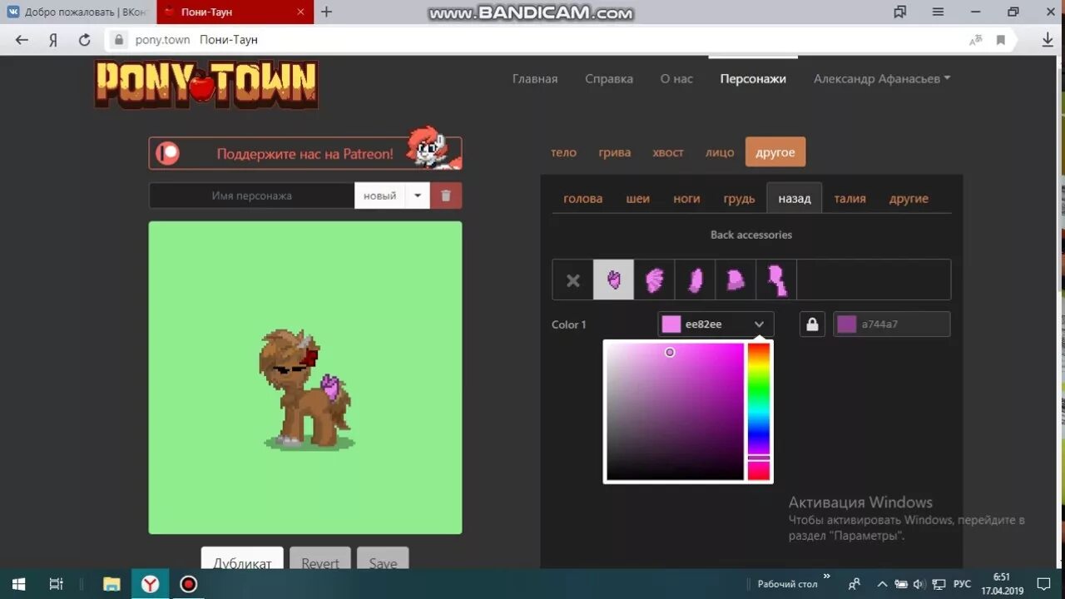Select the fifth back accessory icon

pyautogui.click(x=777, y=280)
